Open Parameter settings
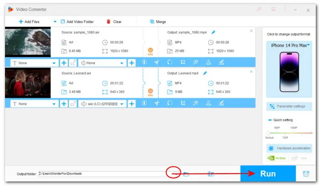Image resolution: width=319 pixels, height=186 pixels. (289, 106)
